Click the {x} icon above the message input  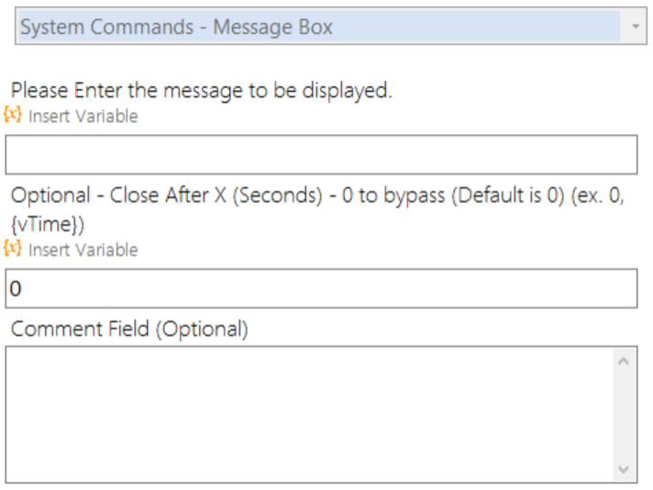coord(13,114)
